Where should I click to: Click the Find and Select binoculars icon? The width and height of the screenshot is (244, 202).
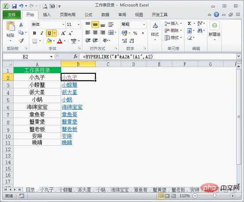click(x=200, y=30)
